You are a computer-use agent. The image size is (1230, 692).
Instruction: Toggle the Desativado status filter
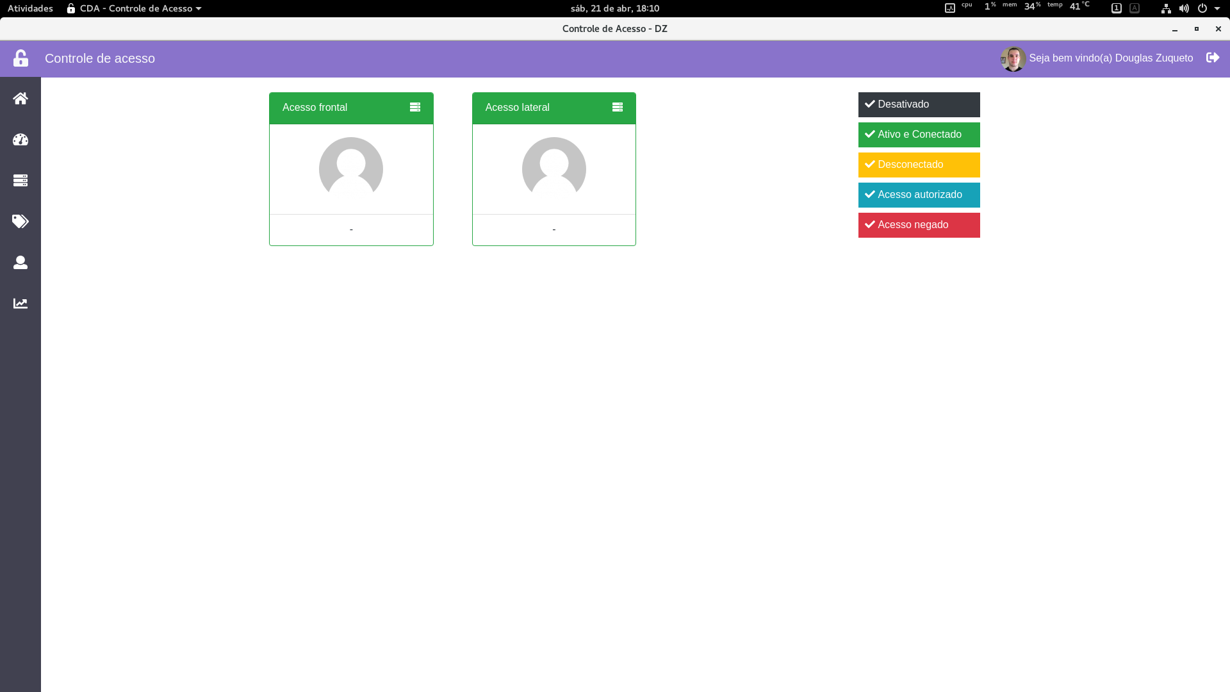pos(919,104)
